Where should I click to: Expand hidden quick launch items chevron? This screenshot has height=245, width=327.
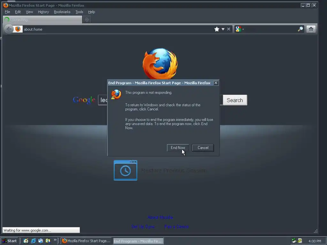click(x=55, y=240)
